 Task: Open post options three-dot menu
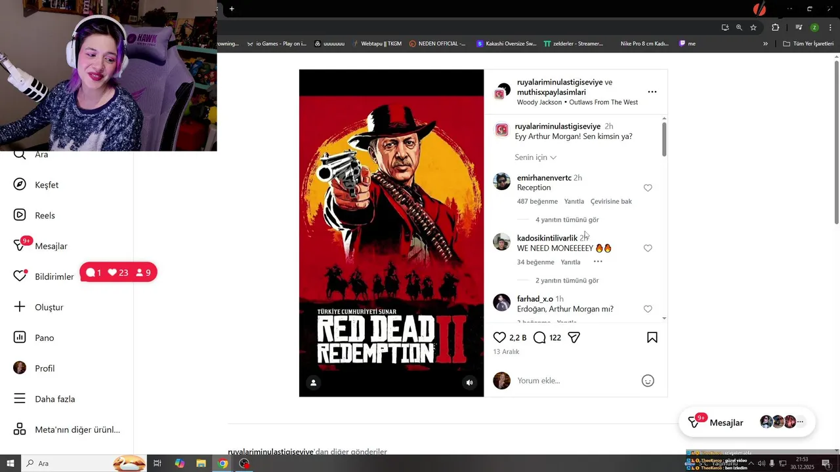(x=652, y=92)
